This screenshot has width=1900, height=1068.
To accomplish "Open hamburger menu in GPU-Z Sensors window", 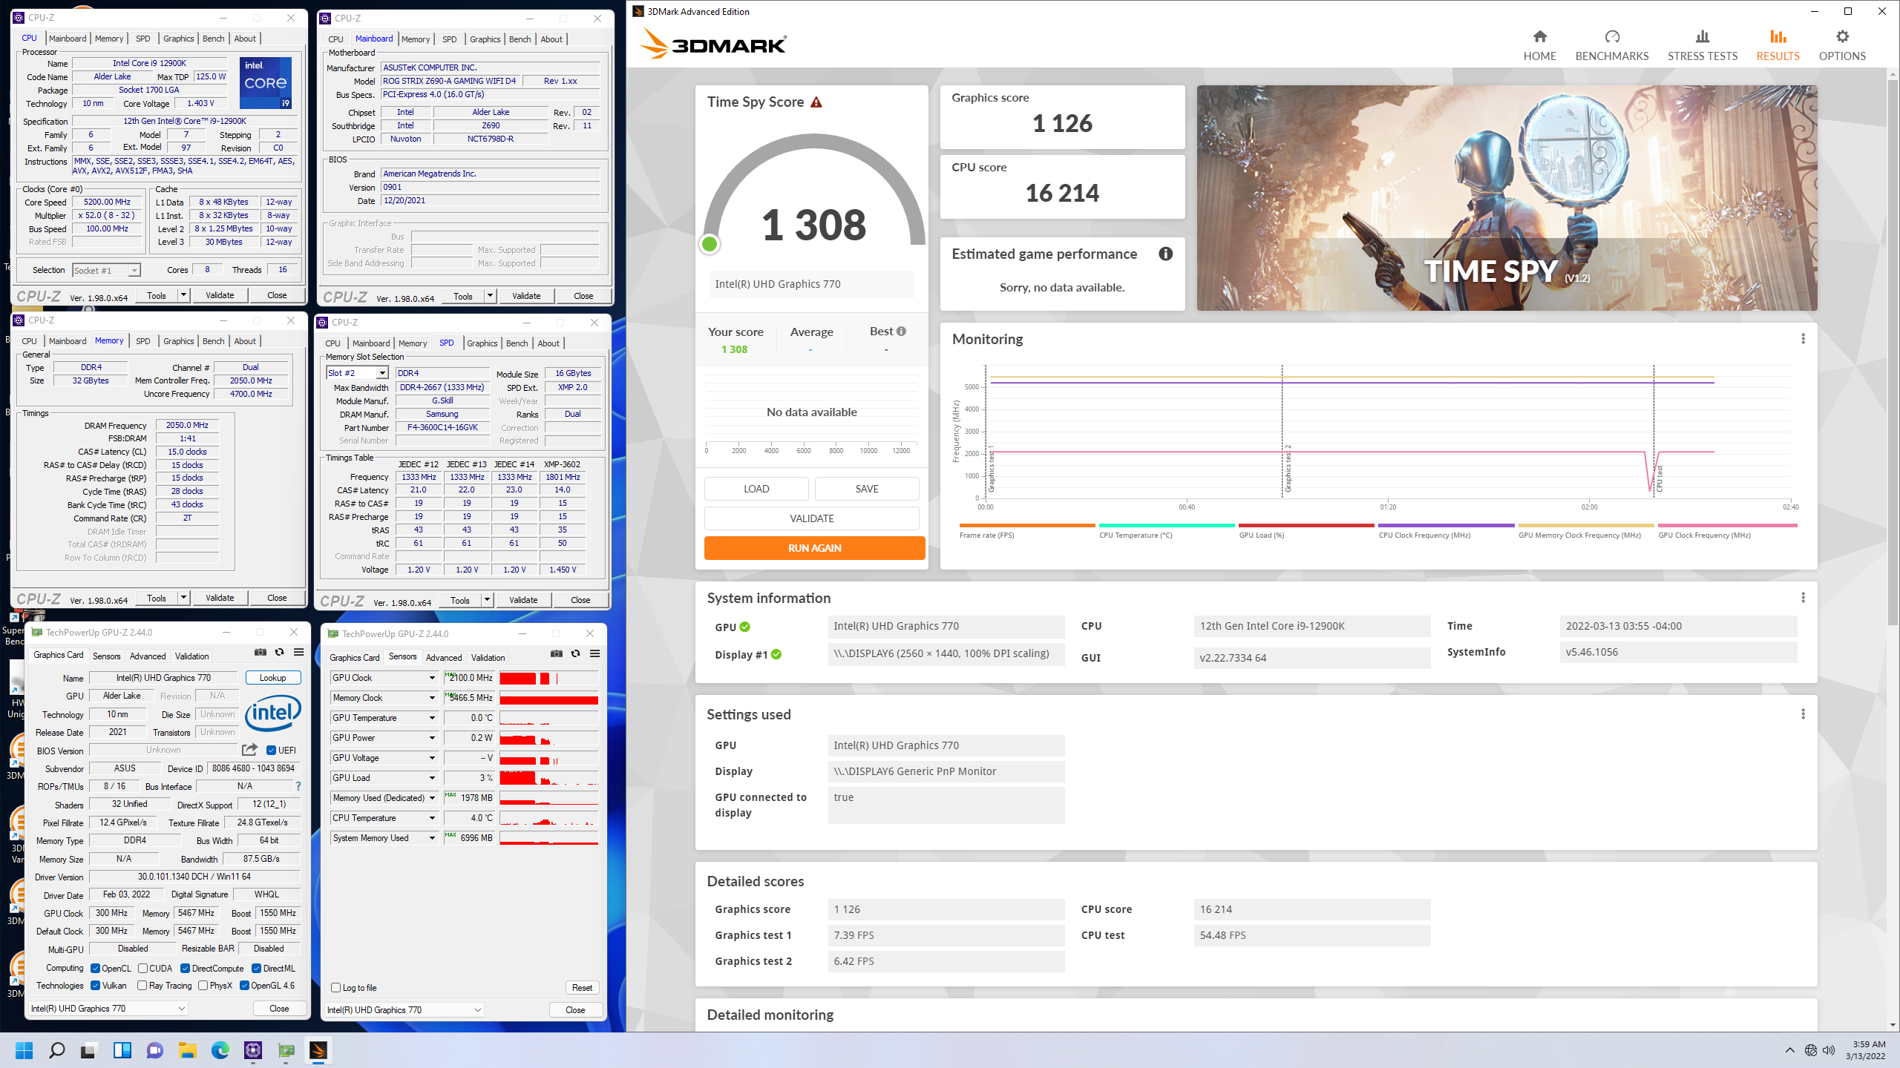I will (x=594, y=654).
